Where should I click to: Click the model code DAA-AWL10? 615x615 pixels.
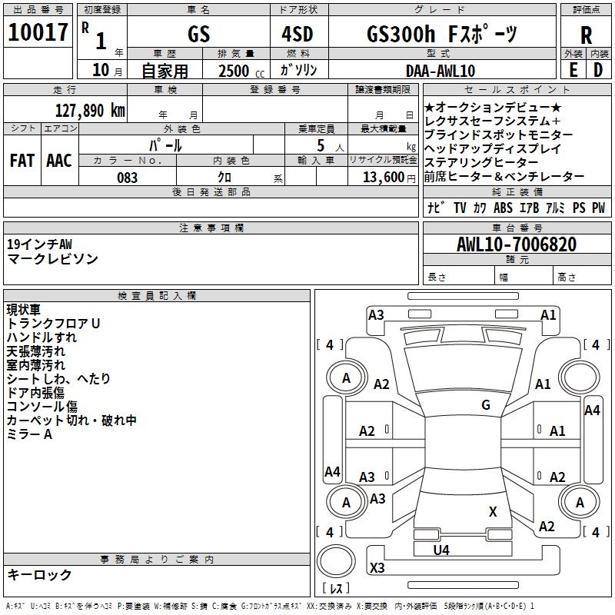(440, 71)
